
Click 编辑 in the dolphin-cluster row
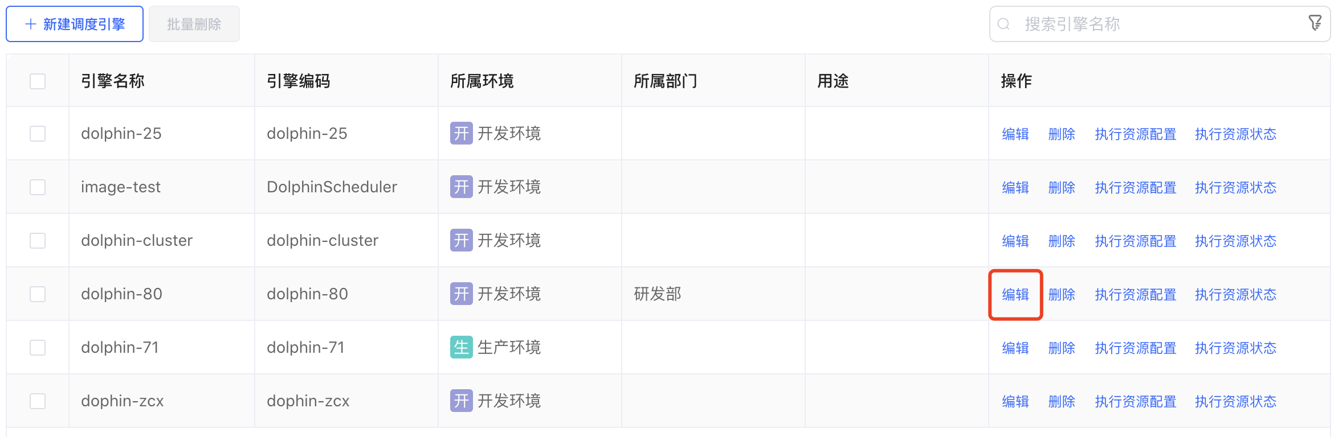coord(1015,241)
